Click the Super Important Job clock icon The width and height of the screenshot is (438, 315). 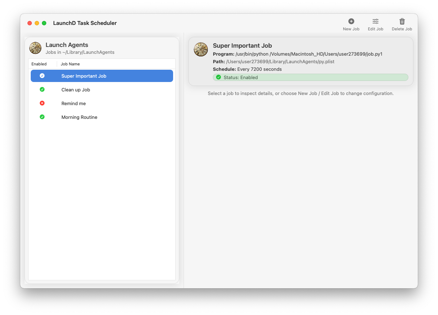coord(201,49)
